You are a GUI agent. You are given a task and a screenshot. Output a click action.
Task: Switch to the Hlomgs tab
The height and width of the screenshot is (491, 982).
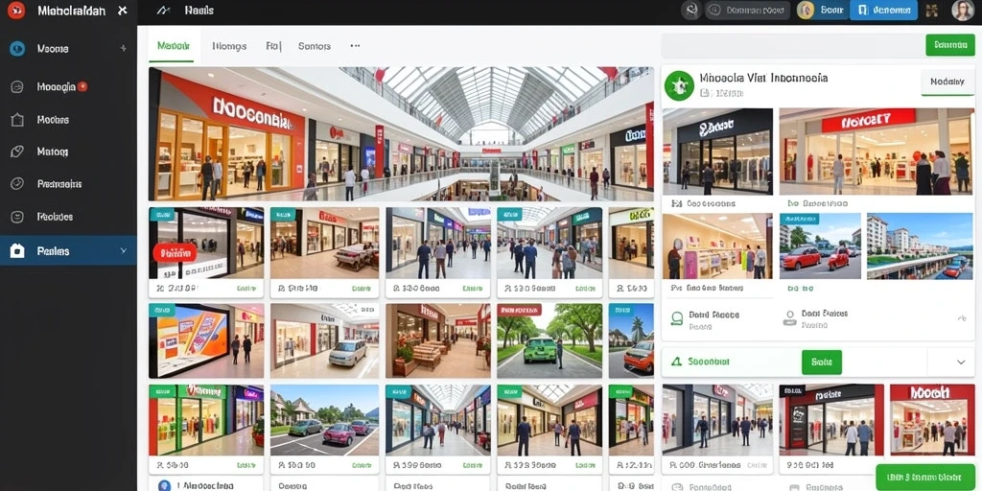[229, 46]
